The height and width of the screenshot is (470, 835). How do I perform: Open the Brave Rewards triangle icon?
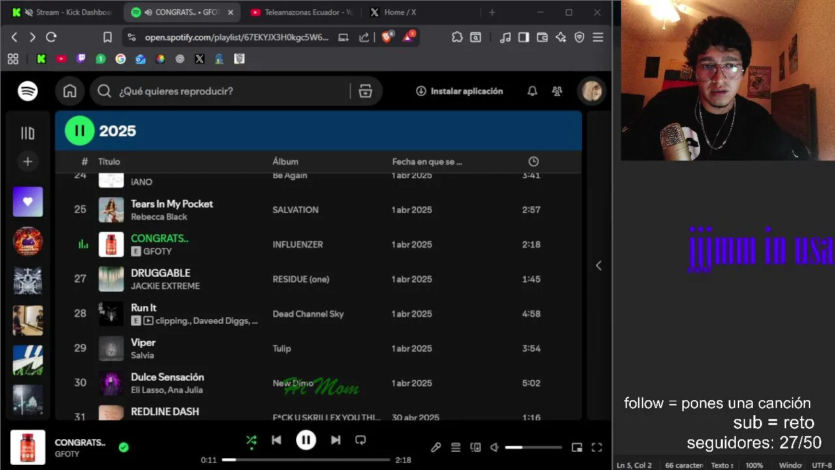[408, 37]
